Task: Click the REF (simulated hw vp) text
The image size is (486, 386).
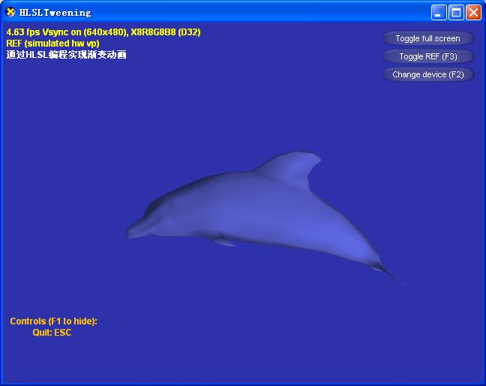Action: click(x=52, y=43)
